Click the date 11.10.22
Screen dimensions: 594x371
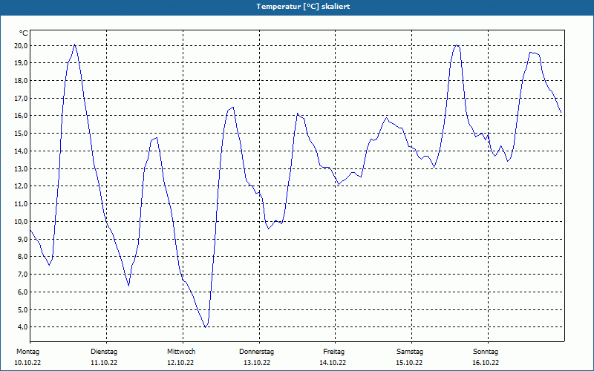[104, 363]
